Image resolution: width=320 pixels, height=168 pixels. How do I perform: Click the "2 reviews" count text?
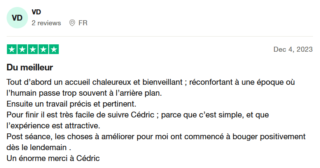point(46,23)
